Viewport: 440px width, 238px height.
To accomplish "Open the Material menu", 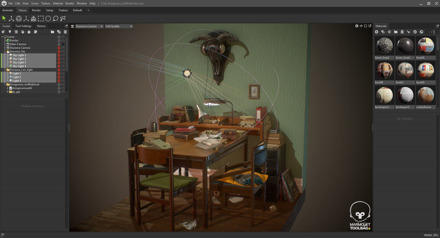I will (58, 3).
